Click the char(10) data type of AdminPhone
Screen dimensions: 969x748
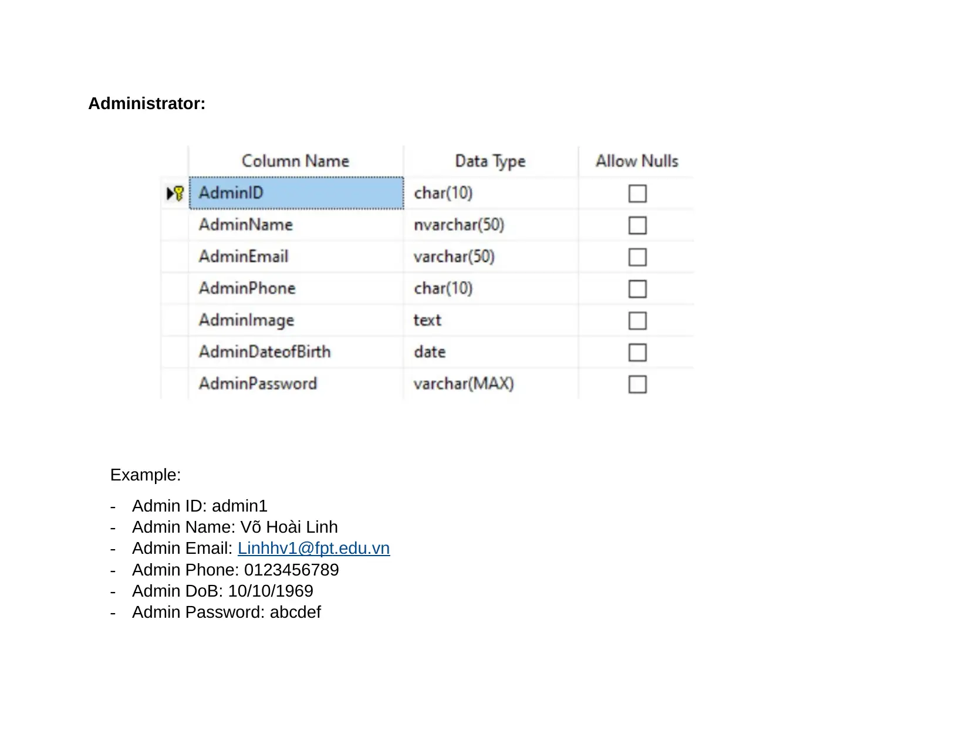pyautogui.click(x=491, y=288)
